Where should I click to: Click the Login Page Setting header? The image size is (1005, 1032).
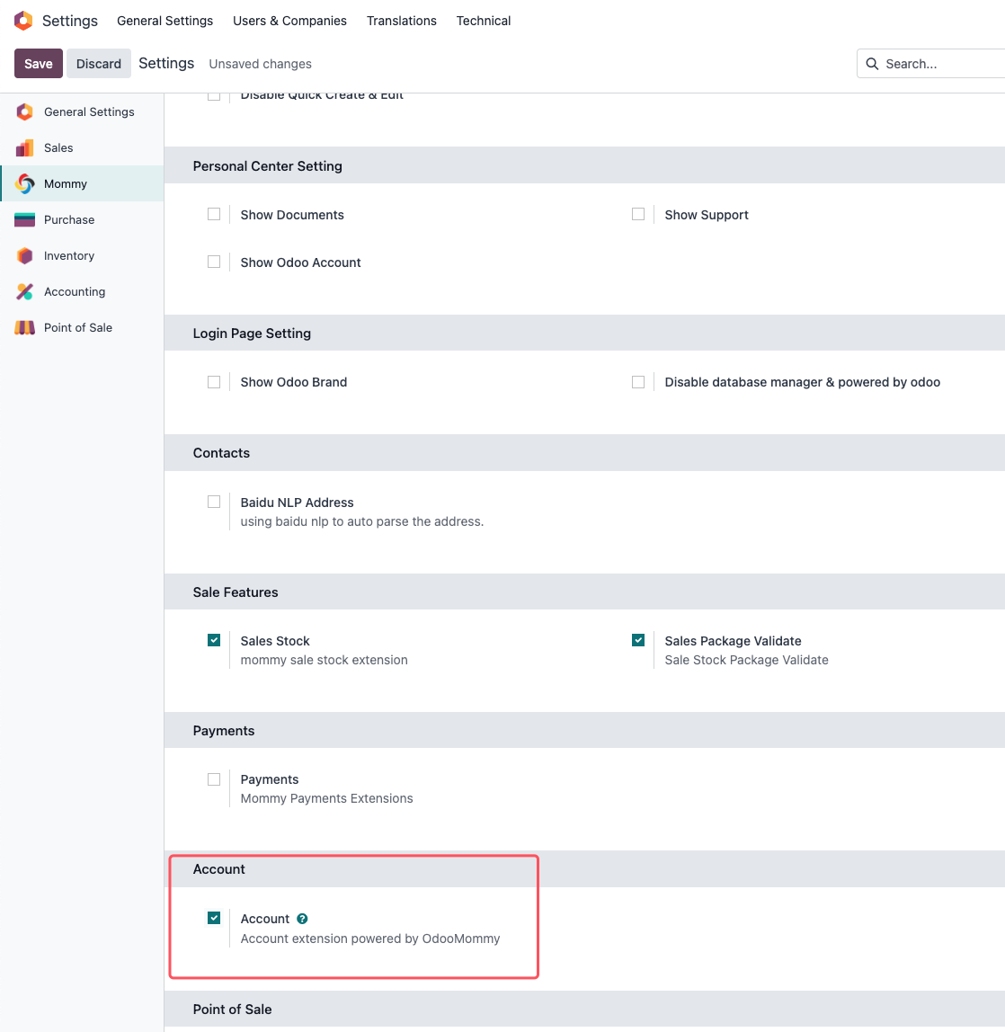tap(252, 333)
